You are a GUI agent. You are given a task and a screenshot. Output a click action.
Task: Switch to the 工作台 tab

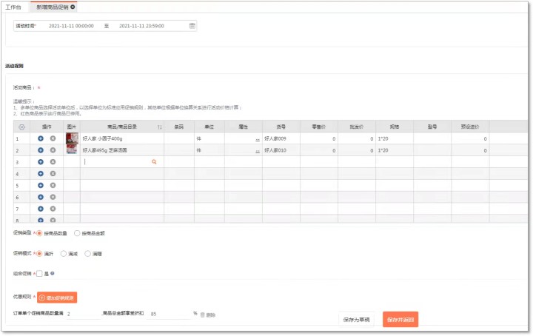(x=13, y=6)
